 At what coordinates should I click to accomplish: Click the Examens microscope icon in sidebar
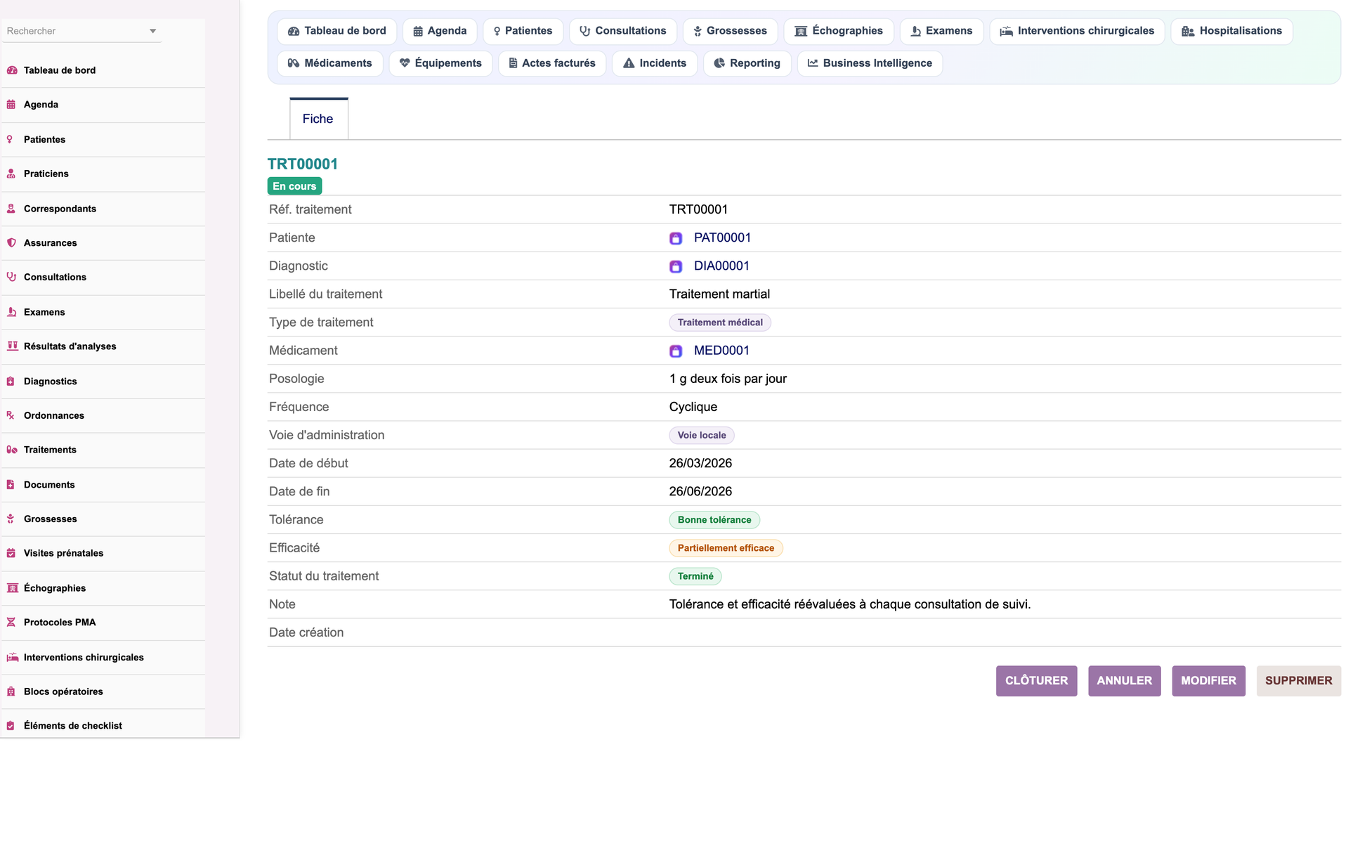(12, 312)
